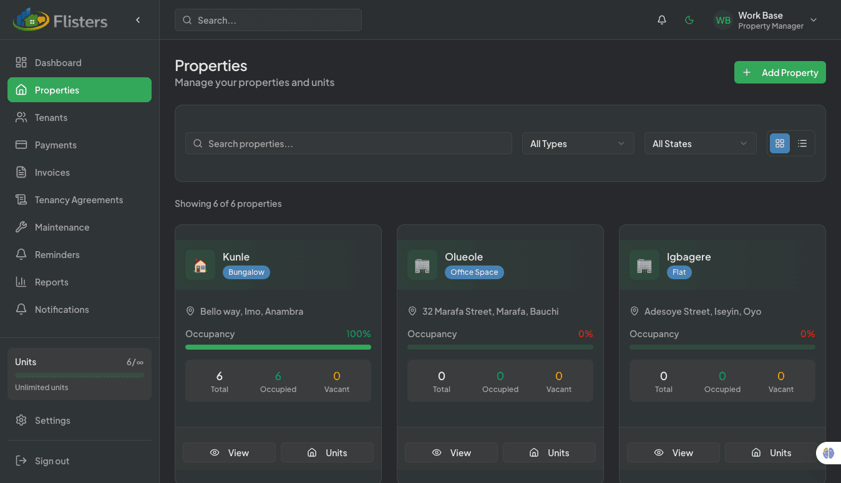Switch to grid view layout
This screenshot has height=483, width=841.
tap(780, 143)
